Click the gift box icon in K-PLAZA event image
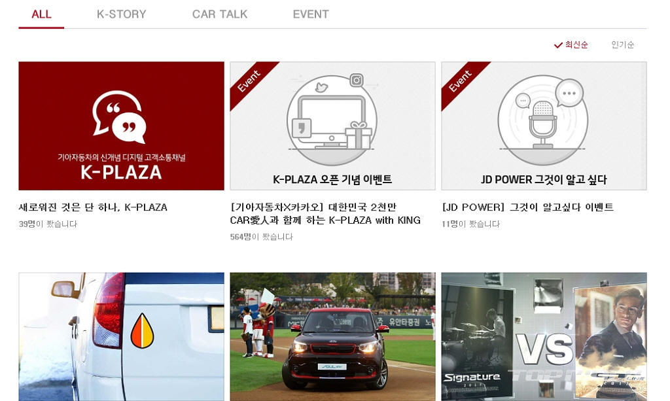Screen dimensions: 670x401 [358, 136]
